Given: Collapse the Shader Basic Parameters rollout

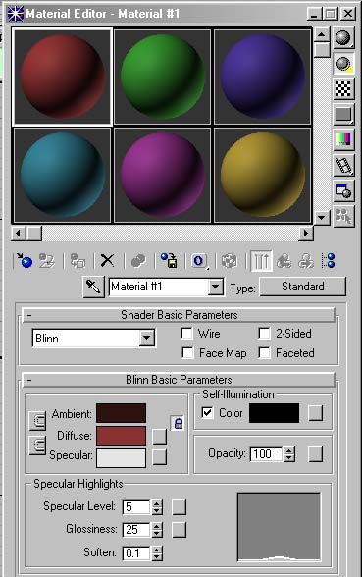Looking at the screenshot, I should pyautogui.click(x=179, y=315).
